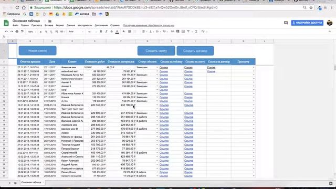Hide the menus with collapse arrow
The image size is (336, 189).
point(330,31)
